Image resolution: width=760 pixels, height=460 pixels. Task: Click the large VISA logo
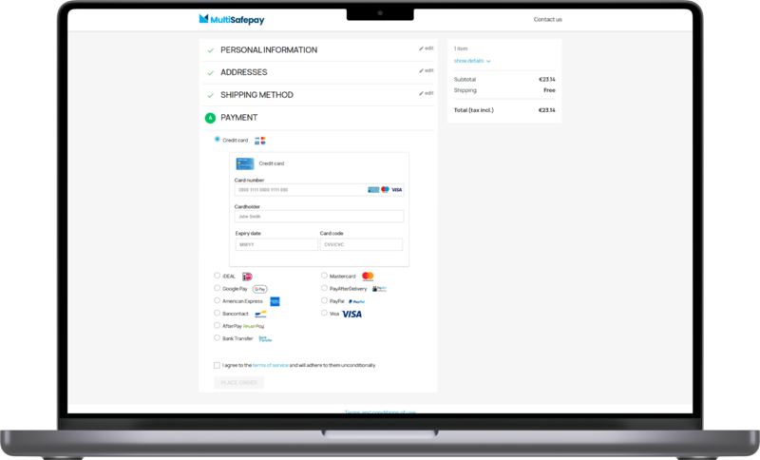351,314
